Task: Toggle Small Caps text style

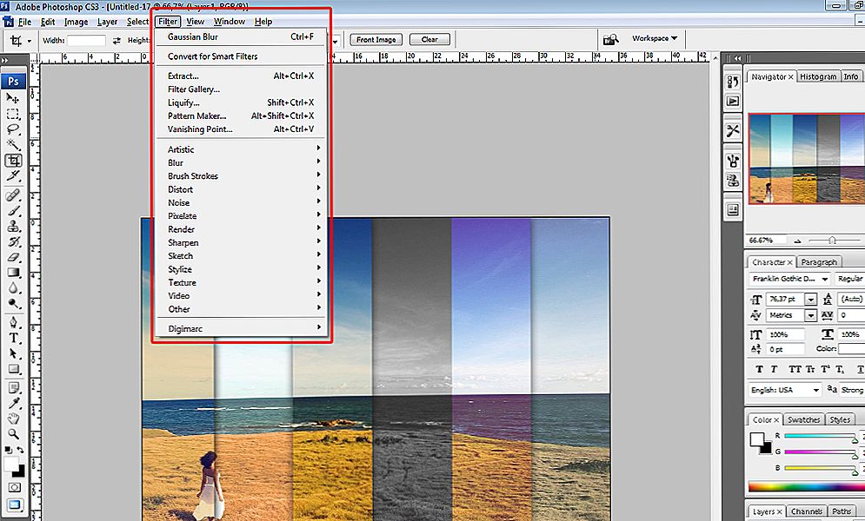Action: [x=810, y=369]
